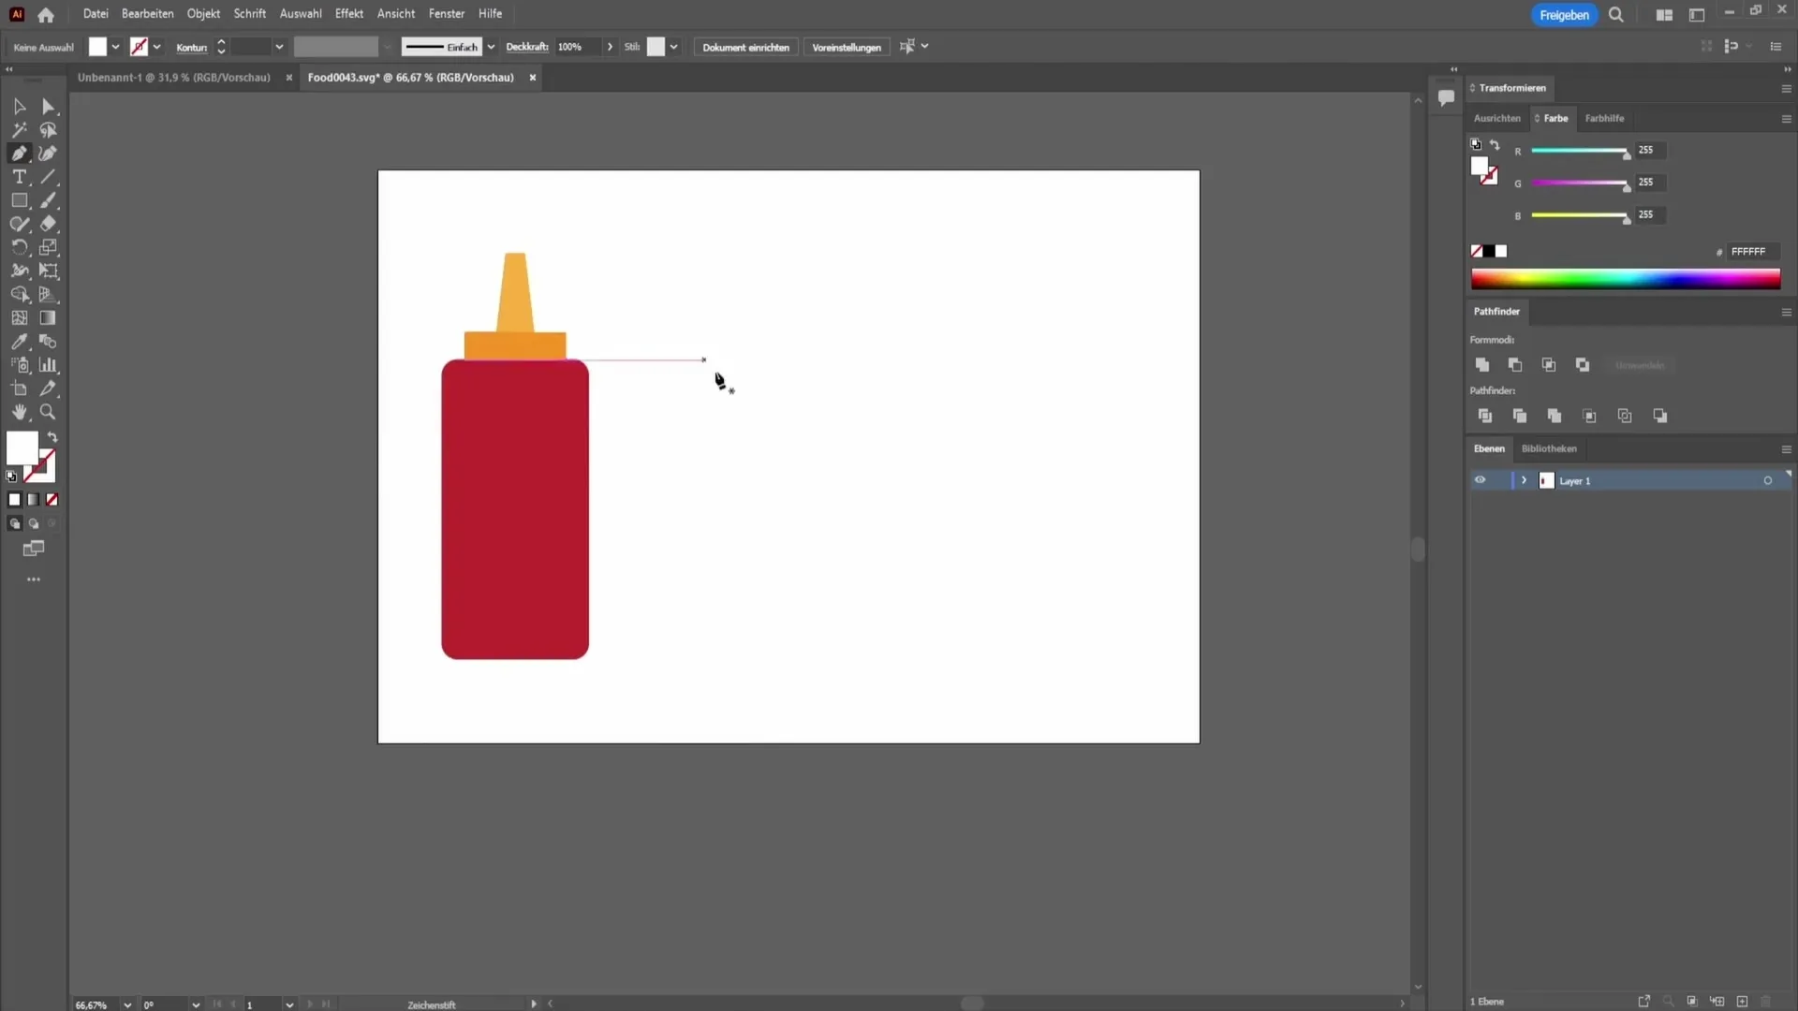
Task: Click Pathfinder Intersect shape mode icon
Action: coord(1549,365)
